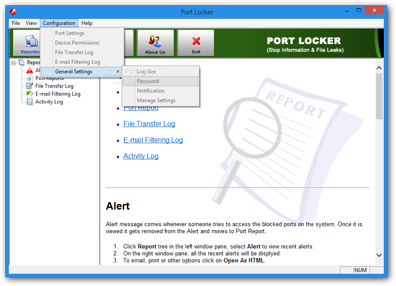Open the Reporting toolbar button
396x286 pixels.
pos(27,43)
